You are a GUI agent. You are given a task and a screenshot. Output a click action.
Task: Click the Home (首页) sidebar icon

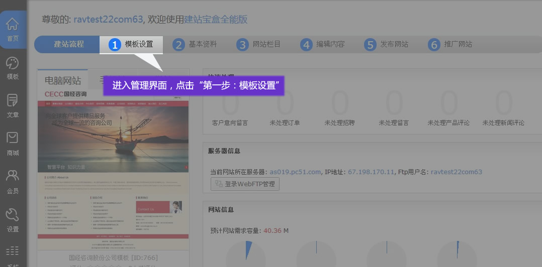click(x=13, y=30)
